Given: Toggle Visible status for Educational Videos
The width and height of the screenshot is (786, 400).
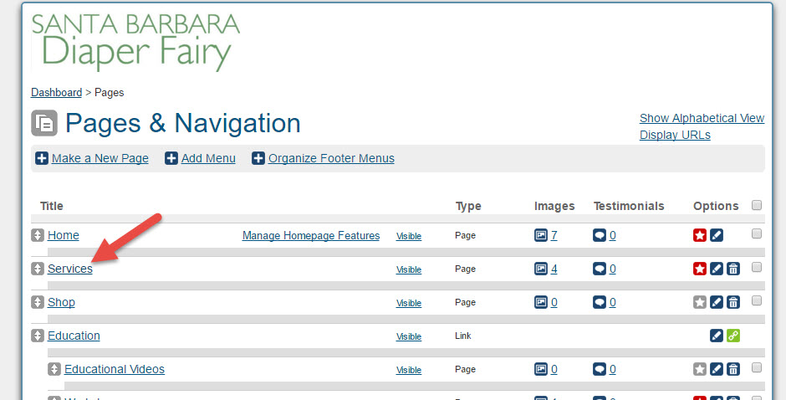Looking at the screenshot, I should [x=409, y=370].
